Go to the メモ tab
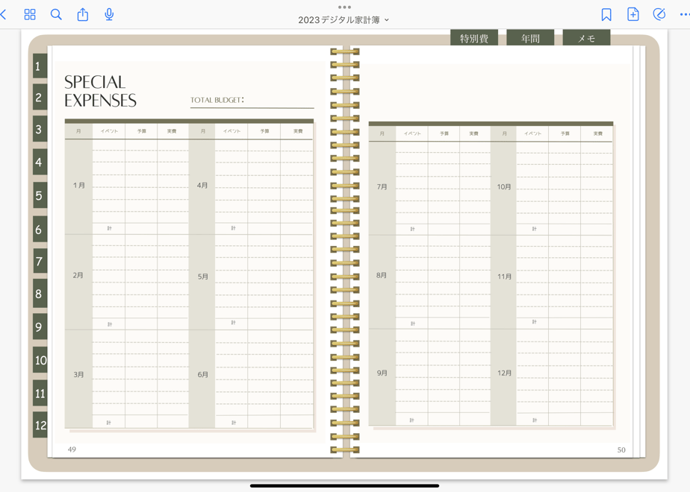Viewport: 690px width, 492px height. 587,38
